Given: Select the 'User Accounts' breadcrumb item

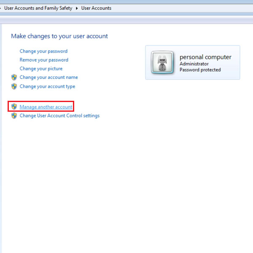Looking at the screenshot, I should coord(96,8).
